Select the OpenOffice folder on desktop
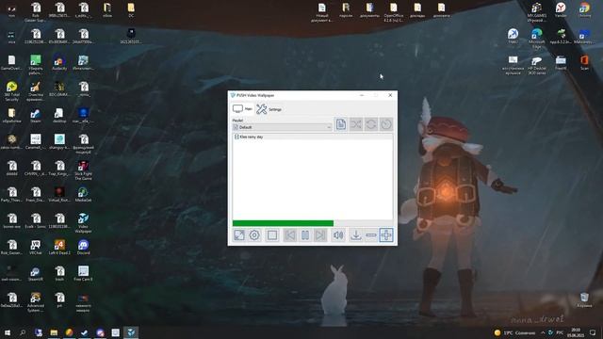603x339 pixels. coord(393,12)
